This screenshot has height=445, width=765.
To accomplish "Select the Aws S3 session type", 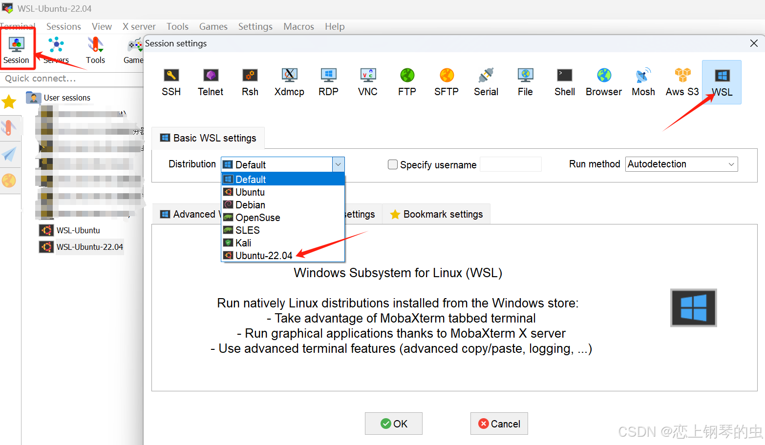I will 681,81.
